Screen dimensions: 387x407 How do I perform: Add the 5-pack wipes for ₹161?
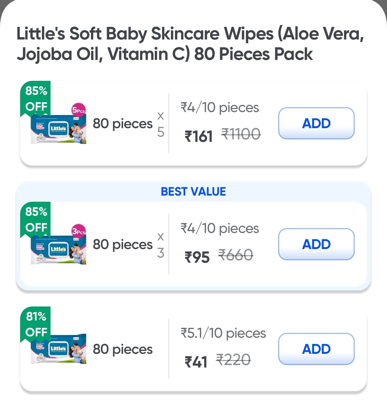(x=316, y=123)
